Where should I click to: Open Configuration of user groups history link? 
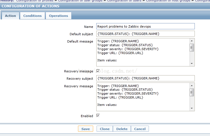click(80, 1)
